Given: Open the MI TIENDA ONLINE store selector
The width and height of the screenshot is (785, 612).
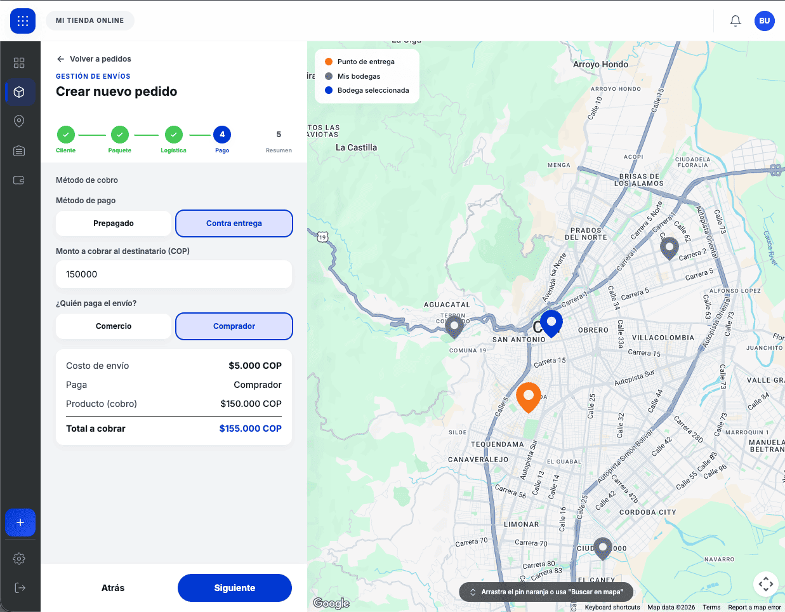Looking at the screenshot, I should pyautogui.click(x=90, y=20).
